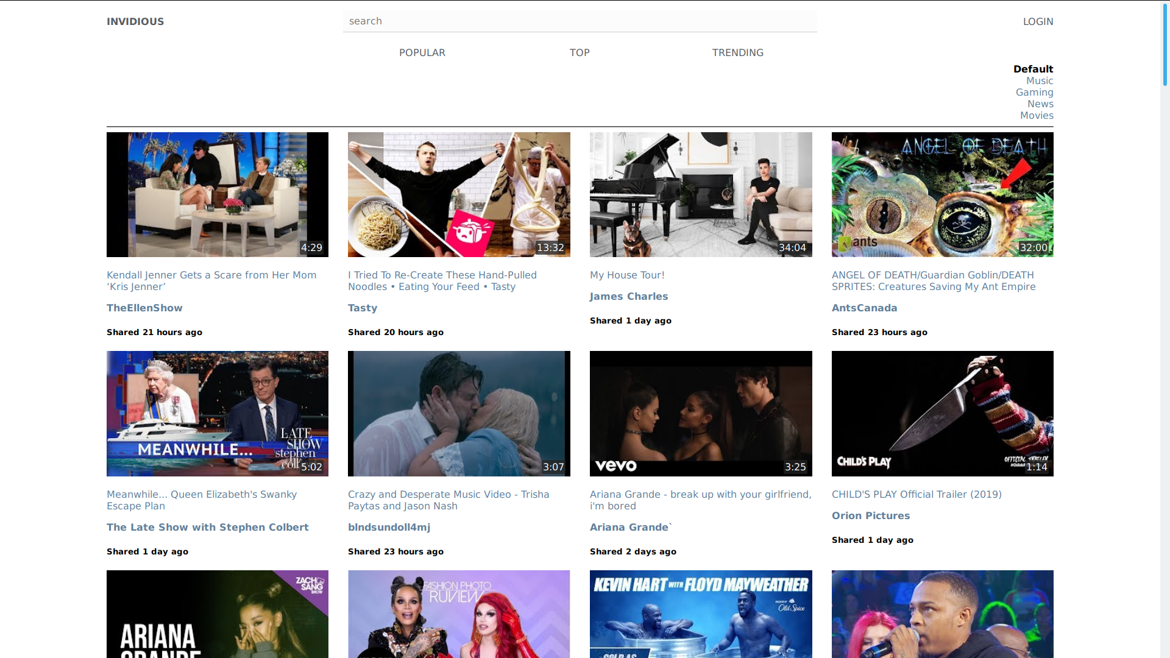Visit the Ariana Grande` channel

tap(631, 527)
